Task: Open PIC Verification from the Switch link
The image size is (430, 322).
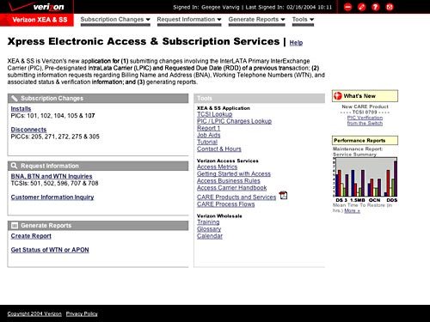Action: tap(365, 120)
